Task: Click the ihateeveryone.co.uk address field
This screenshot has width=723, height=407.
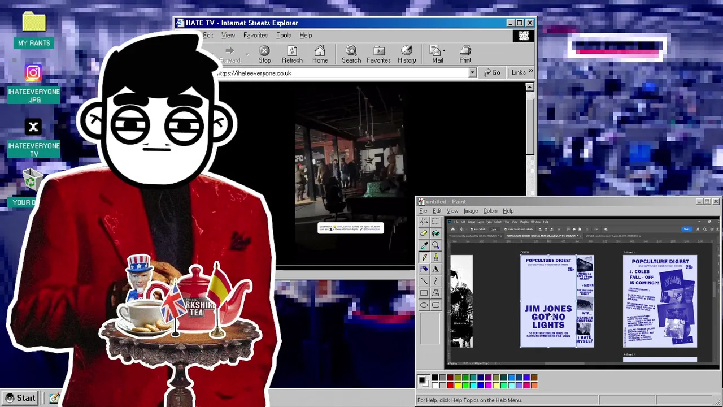Action: pos(342,73)
